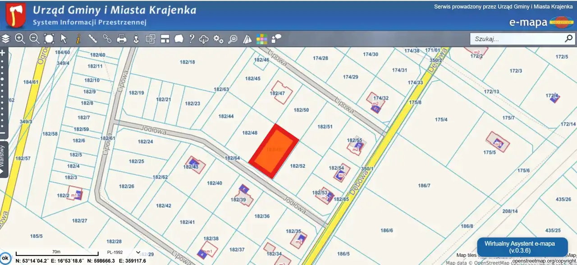The width and height of the screenshot is (577, 265).
Task: Select the zoom out magnifier tool
Action: [34, 39]
